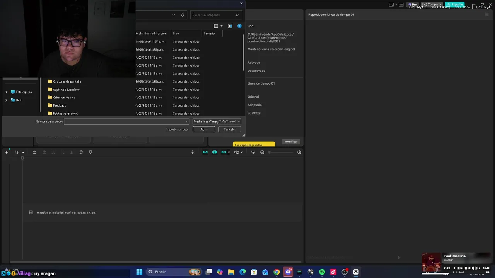Open File Explorer from the taskbar

(231, 272)
